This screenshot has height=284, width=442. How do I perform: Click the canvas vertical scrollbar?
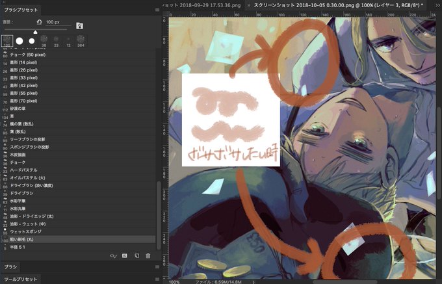439,152
